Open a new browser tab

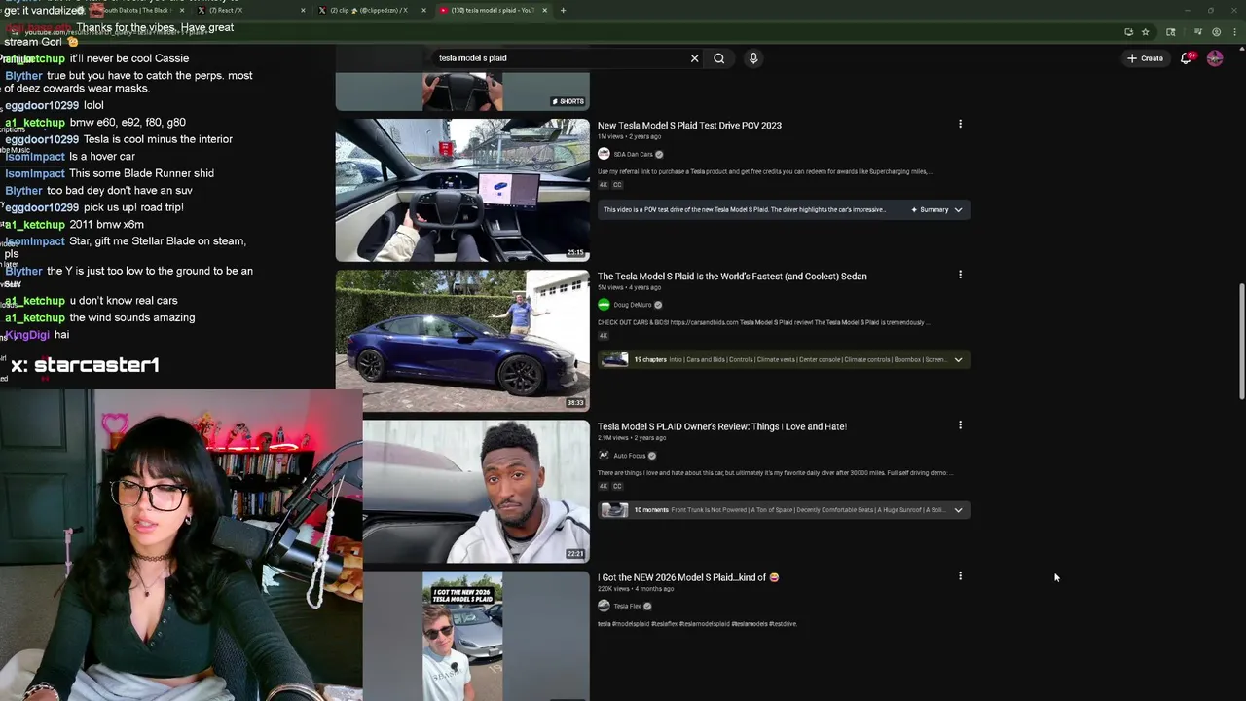(x=563, y=10)
